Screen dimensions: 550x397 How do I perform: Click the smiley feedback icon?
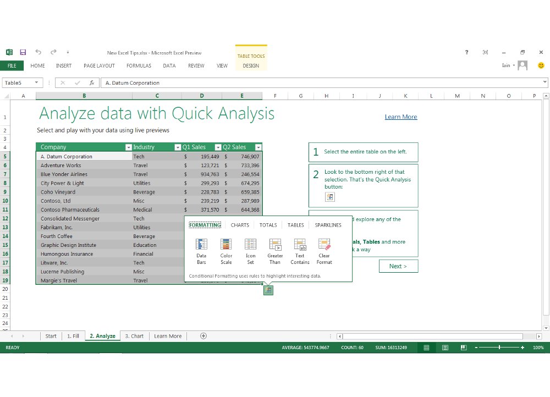tap(541, 65)
